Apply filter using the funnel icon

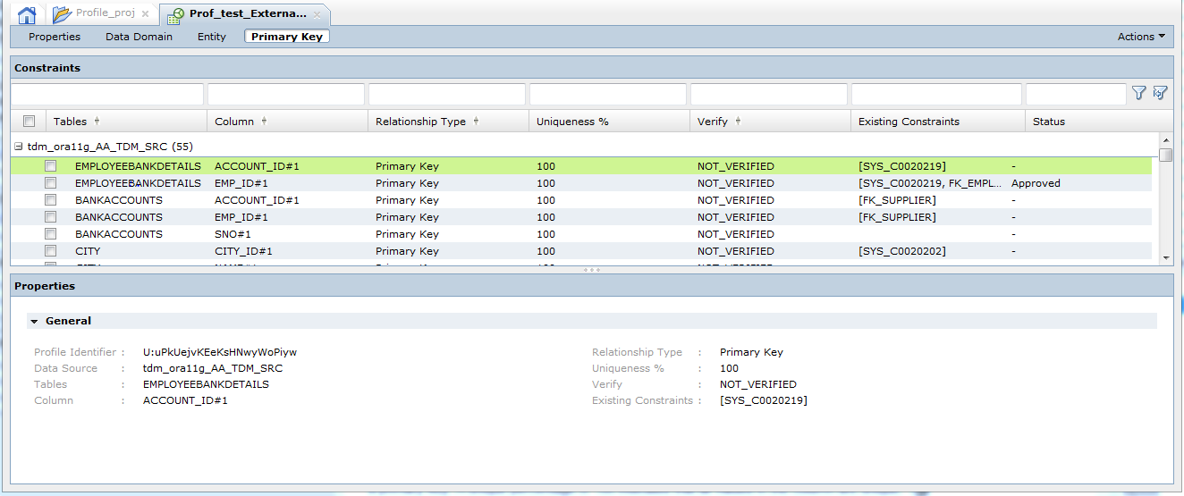point(1138,93)
